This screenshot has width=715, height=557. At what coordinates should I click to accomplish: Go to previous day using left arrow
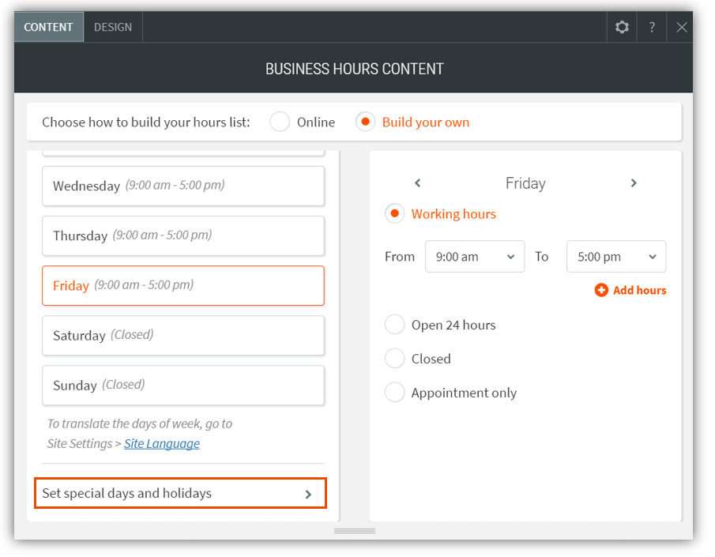(418, 183)
